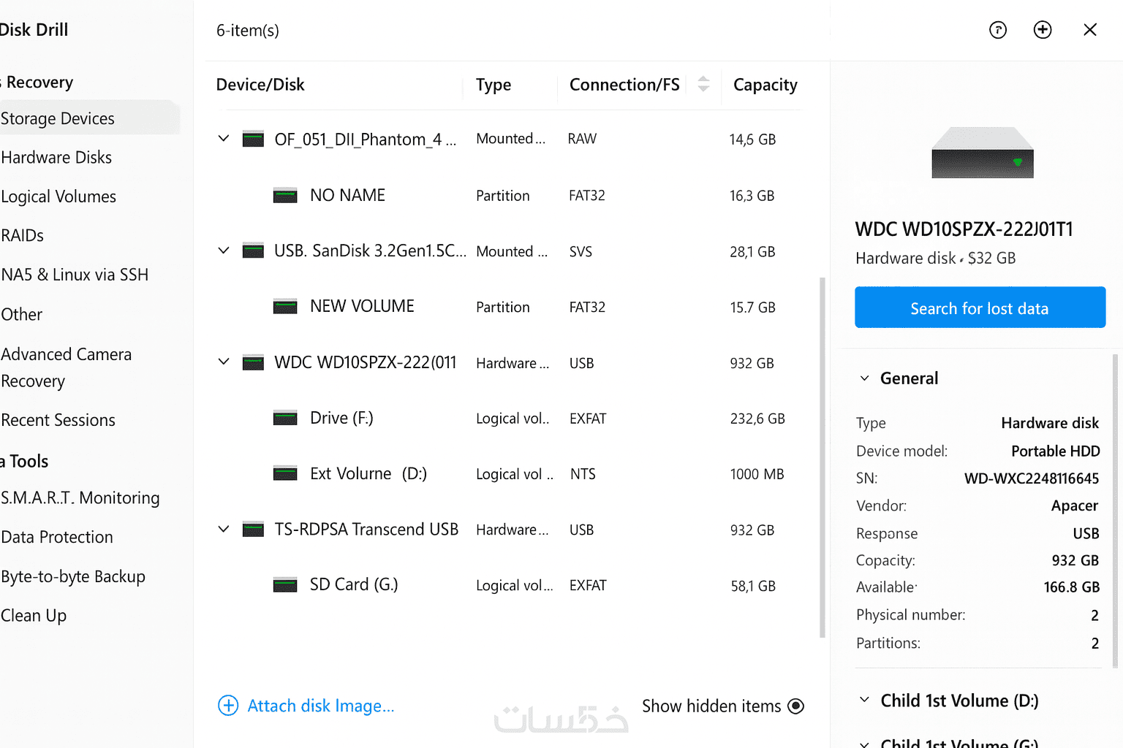Select the NEW VOLUME partition row
This screenshot has height=748, width=1123.
510,307
